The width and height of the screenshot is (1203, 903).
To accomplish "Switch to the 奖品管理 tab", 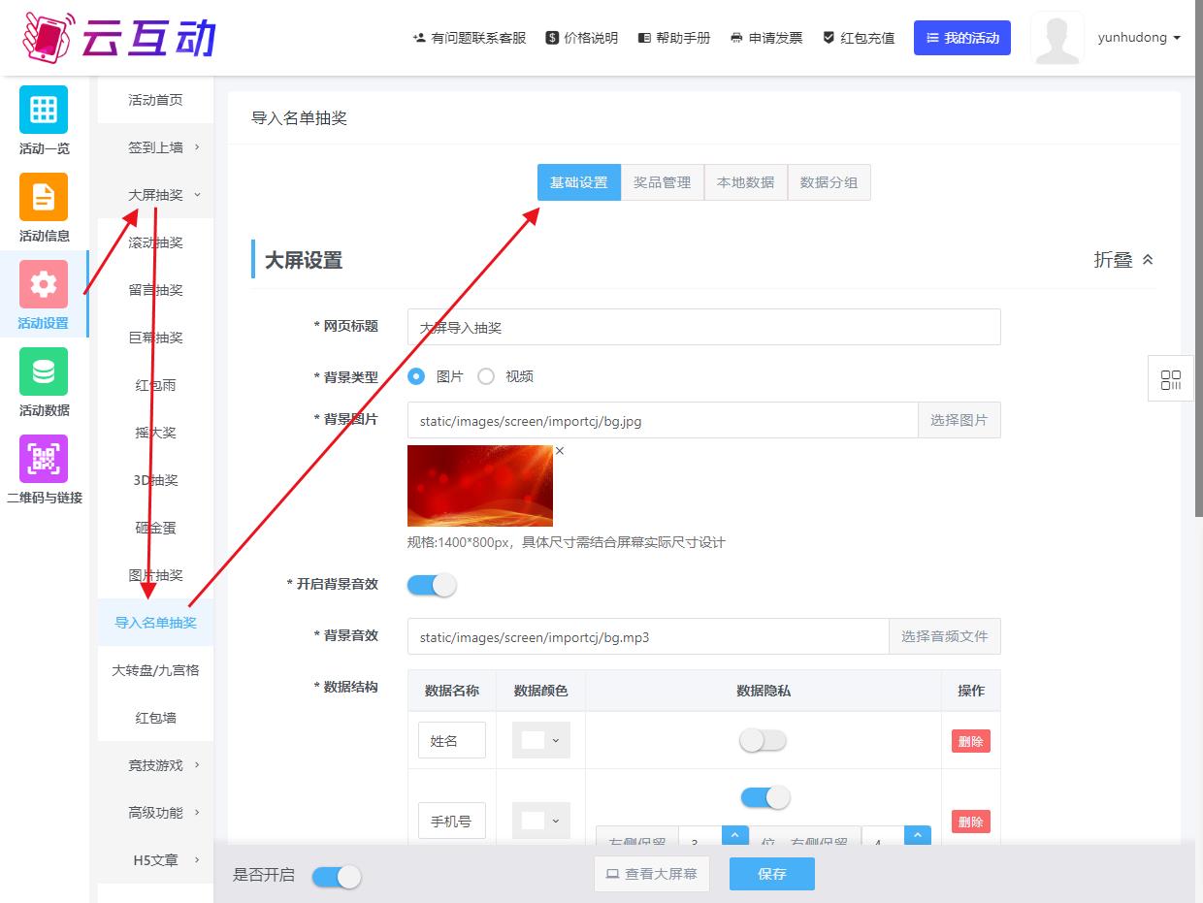I will point(662,182).
